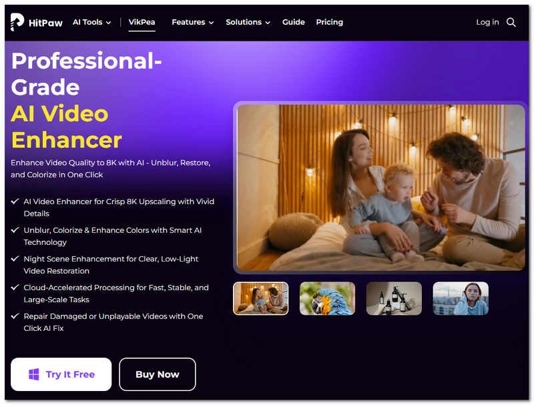Pick the woman portrait thumbnail
The height and width of the screenshot is (405, 534).
click(x=461, y=298)
